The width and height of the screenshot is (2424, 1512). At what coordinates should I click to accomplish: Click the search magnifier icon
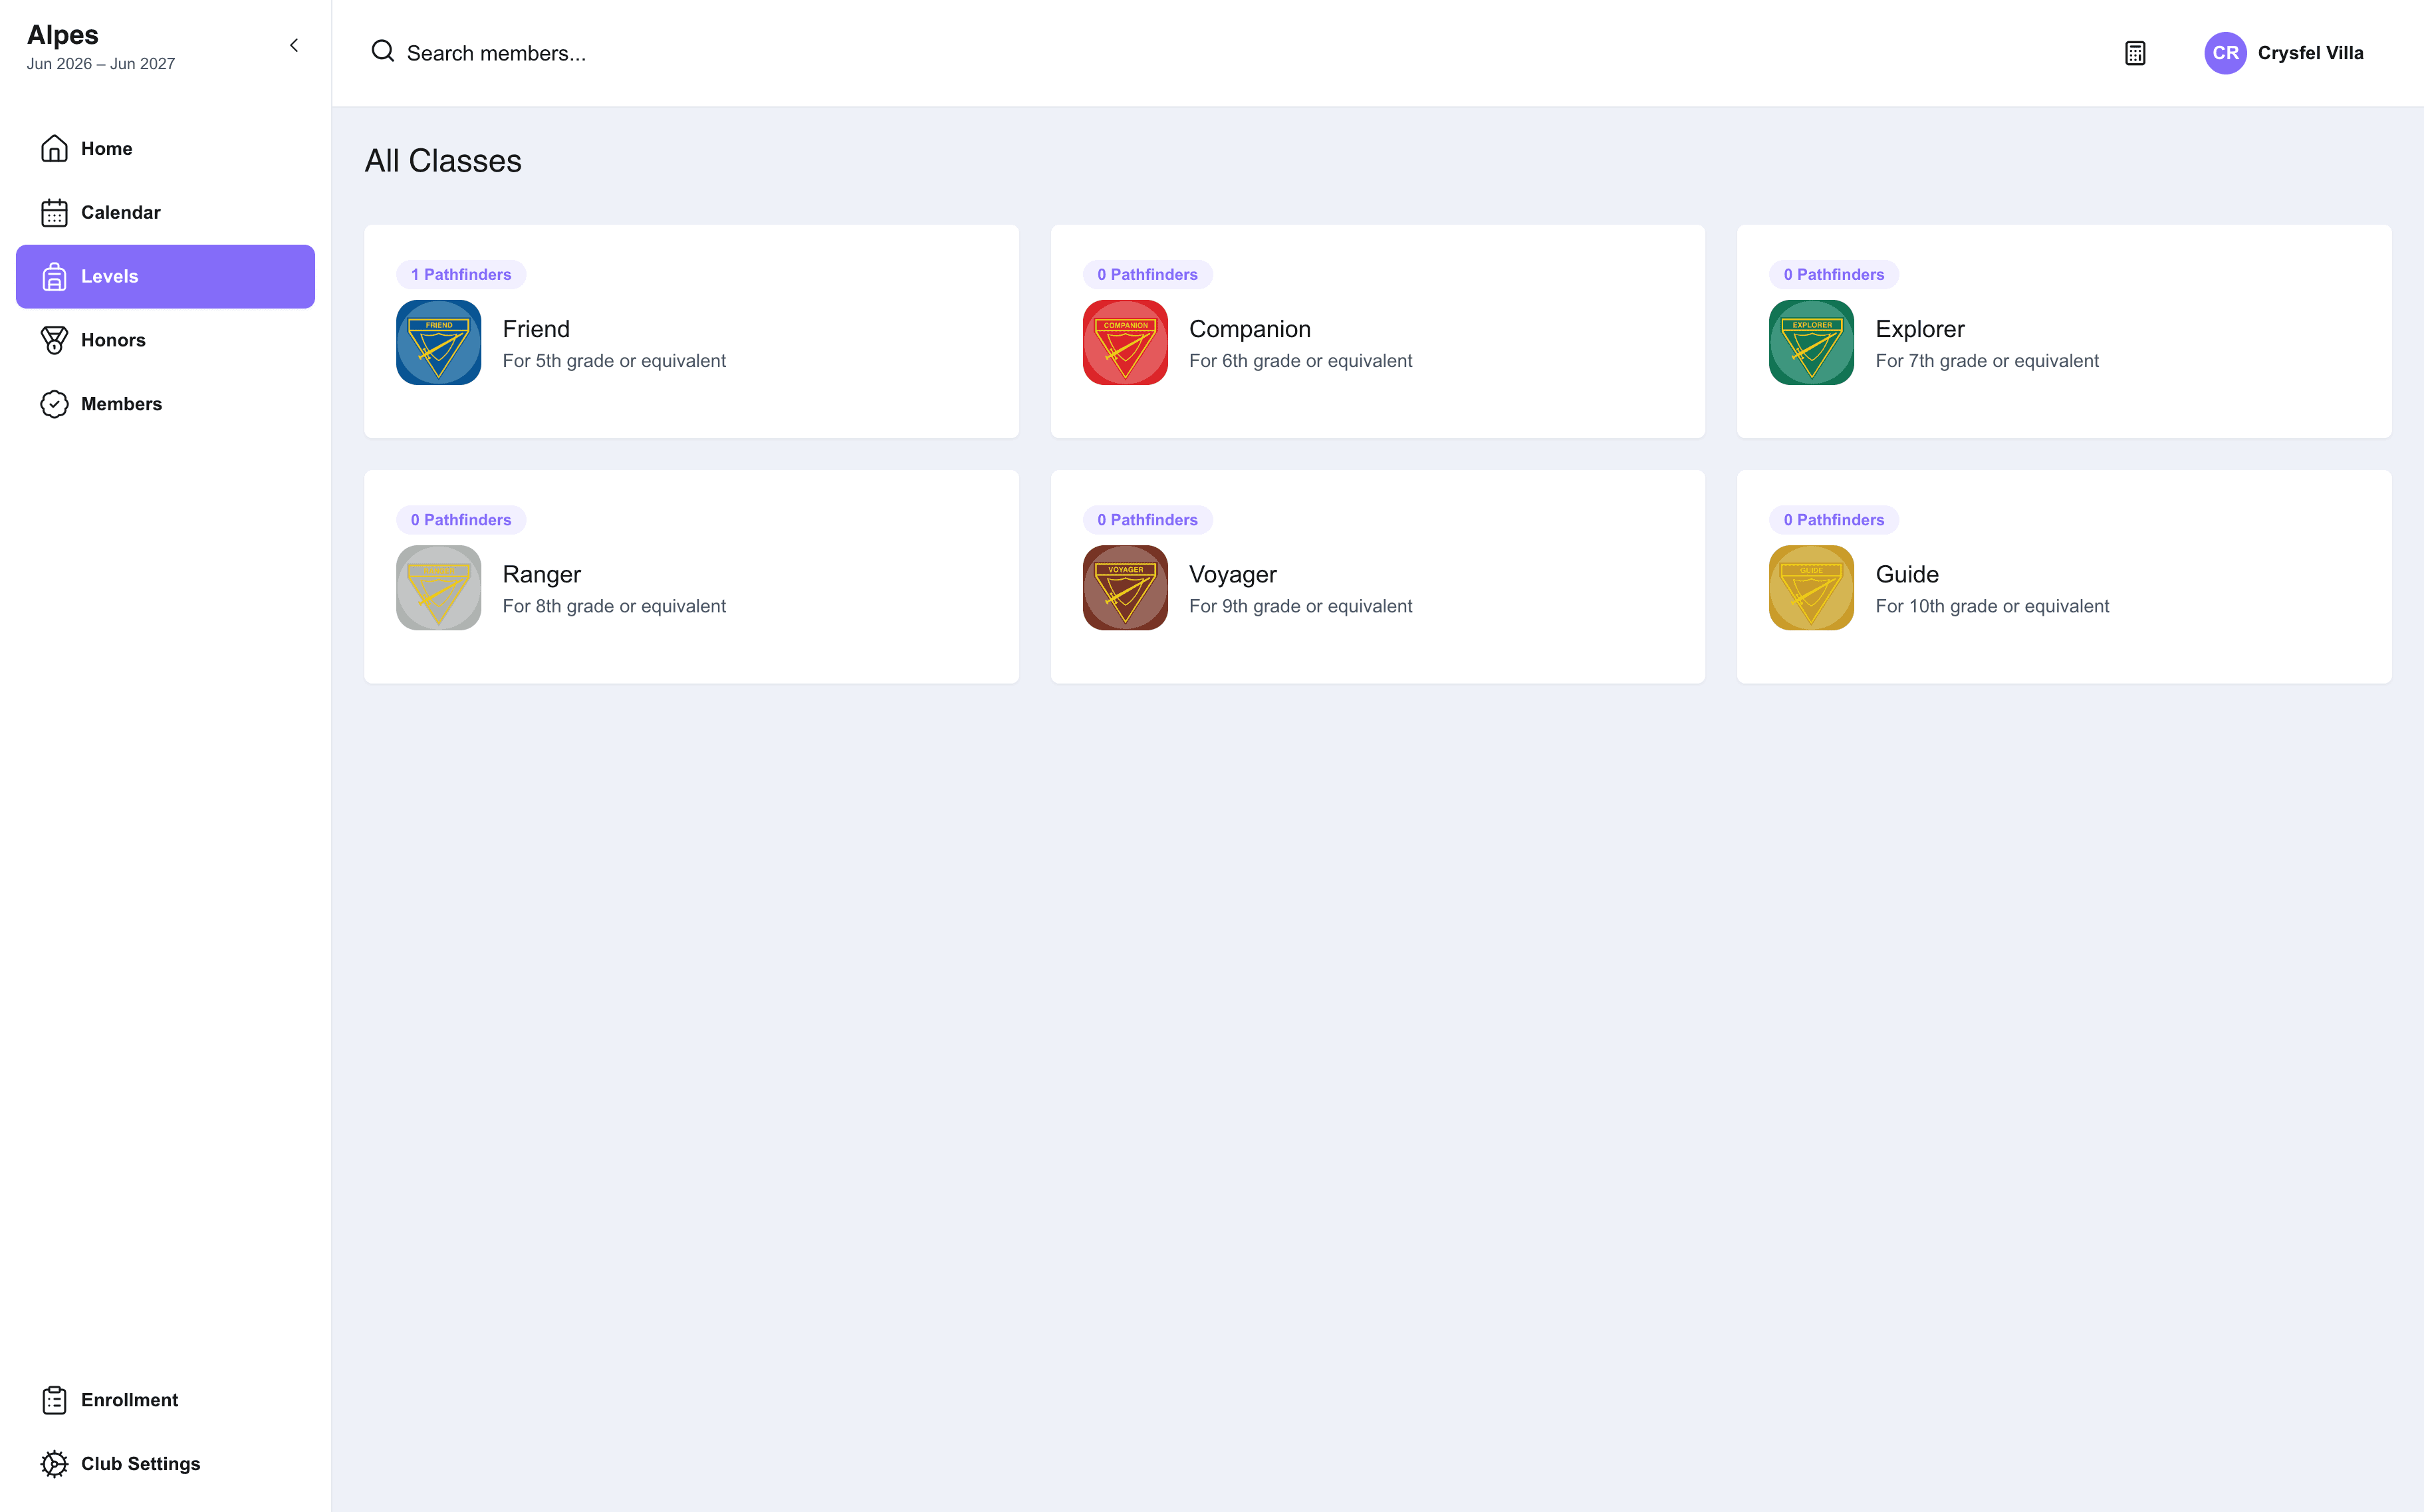(x=383, y=51)
